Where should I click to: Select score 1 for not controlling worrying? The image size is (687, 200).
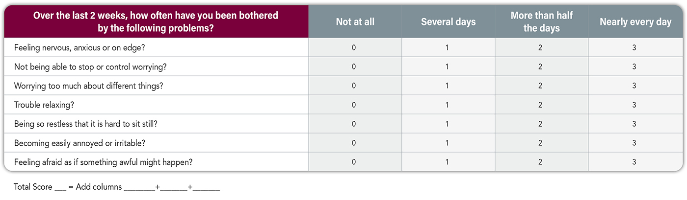point(447,67)
